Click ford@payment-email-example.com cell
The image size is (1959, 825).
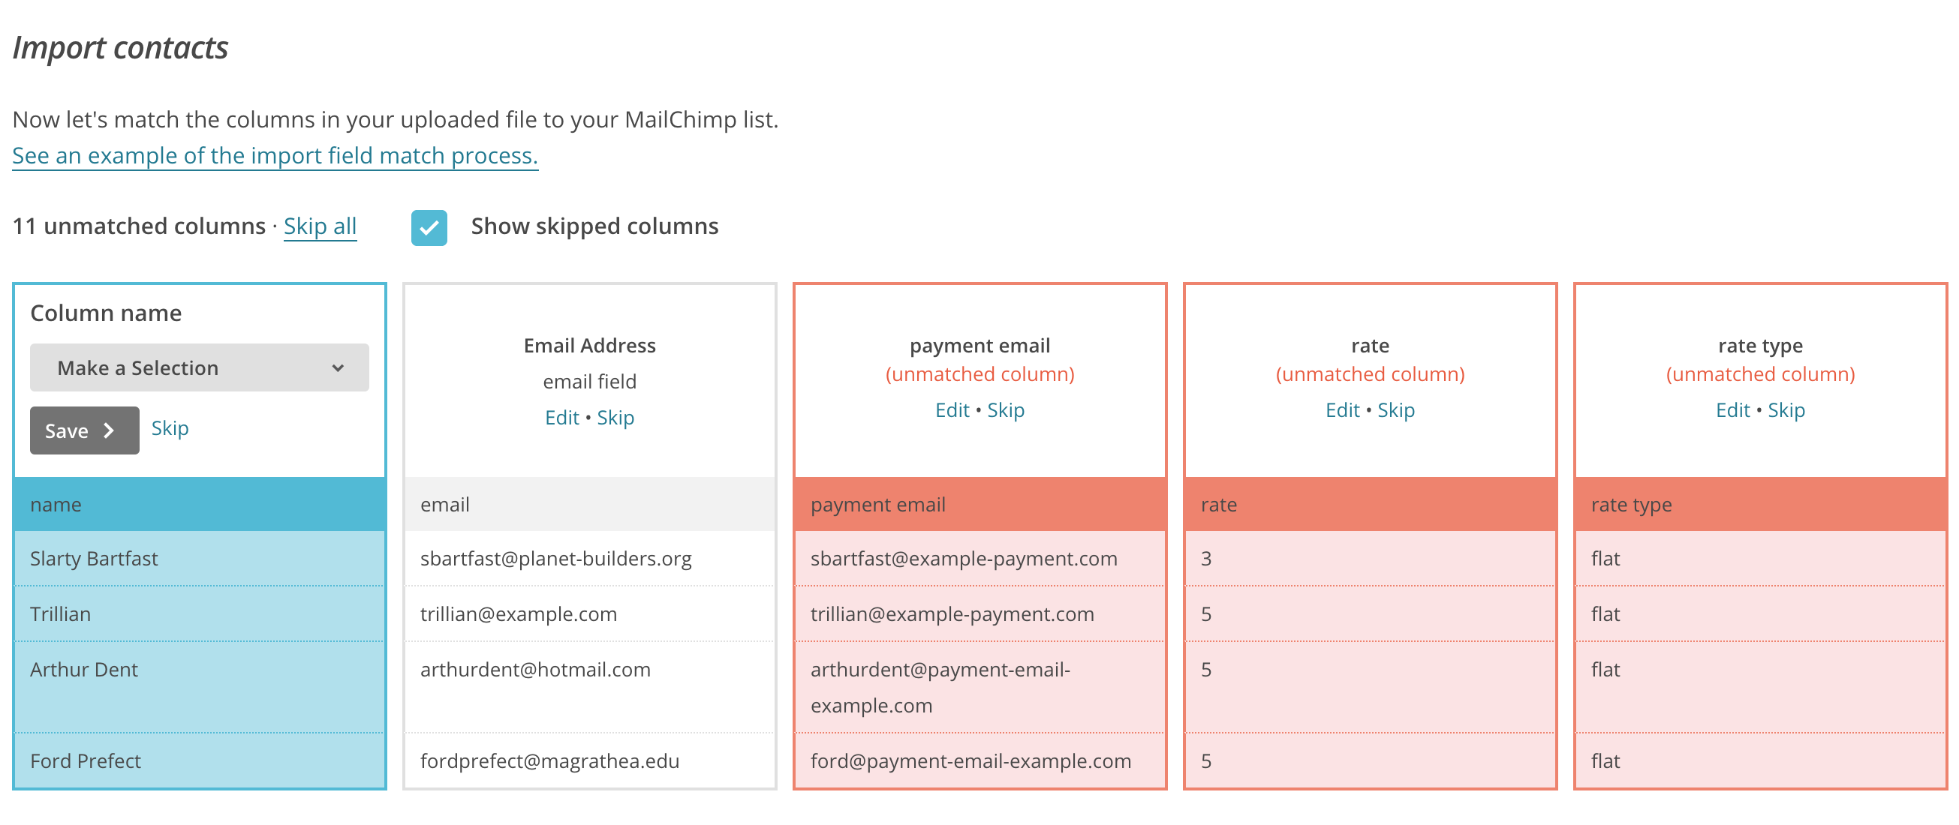(x=980, y=760)
